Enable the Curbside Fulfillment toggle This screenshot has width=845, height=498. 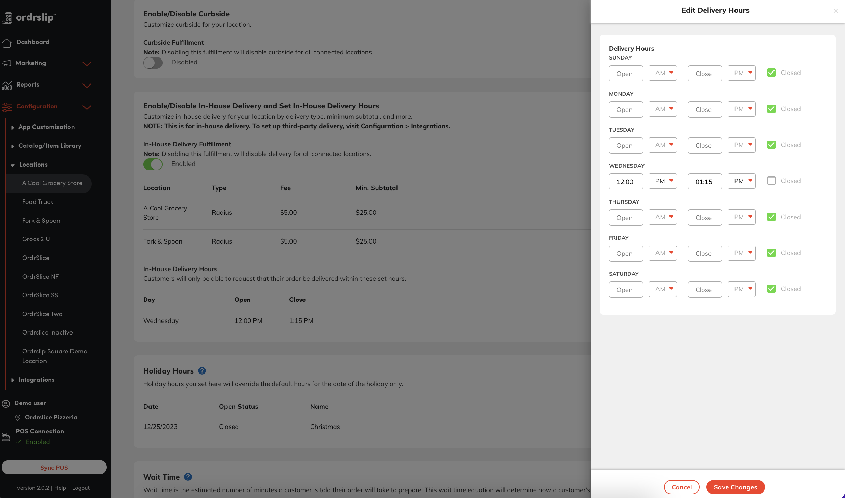[153, 63]
